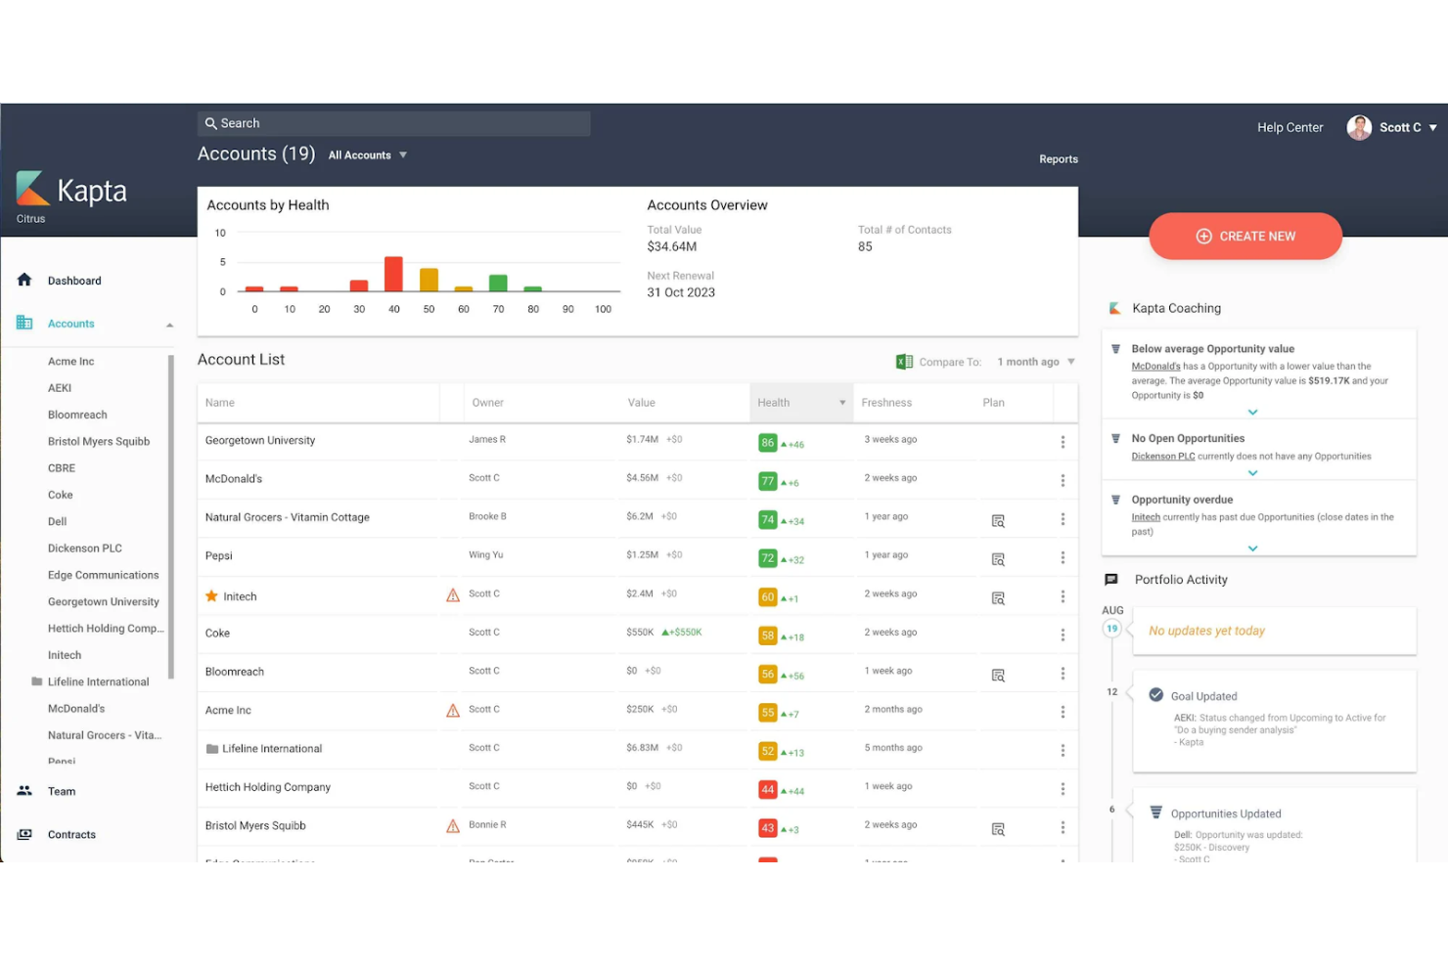
Task: Follow the McDonald's link in coaching card
Action: pyautogui.click(x=1155, y=367)
